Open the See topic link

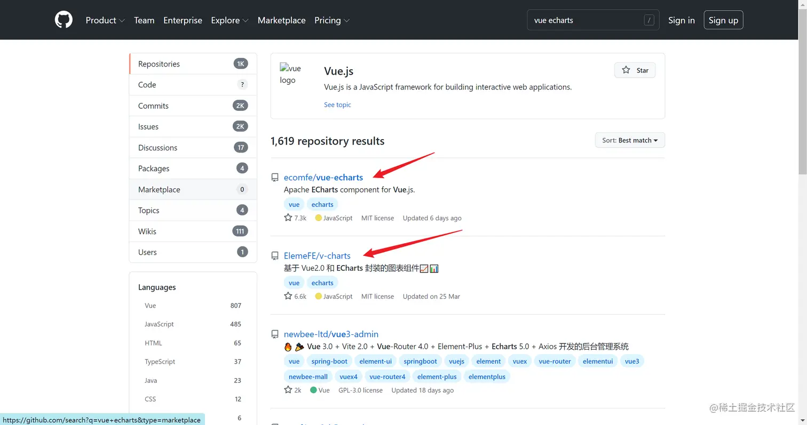pos(337,105)
